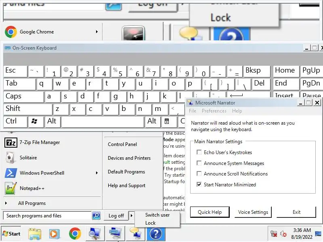Open Narrator Voice Settings
323x242 pixels.
(253, 212)
